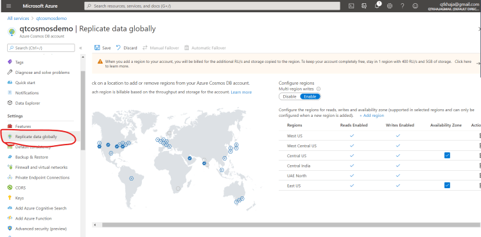Show notifications bell in top bar
Image resolution: width=481 pixels, height=237 pixels.
click(x=378, y=6)
